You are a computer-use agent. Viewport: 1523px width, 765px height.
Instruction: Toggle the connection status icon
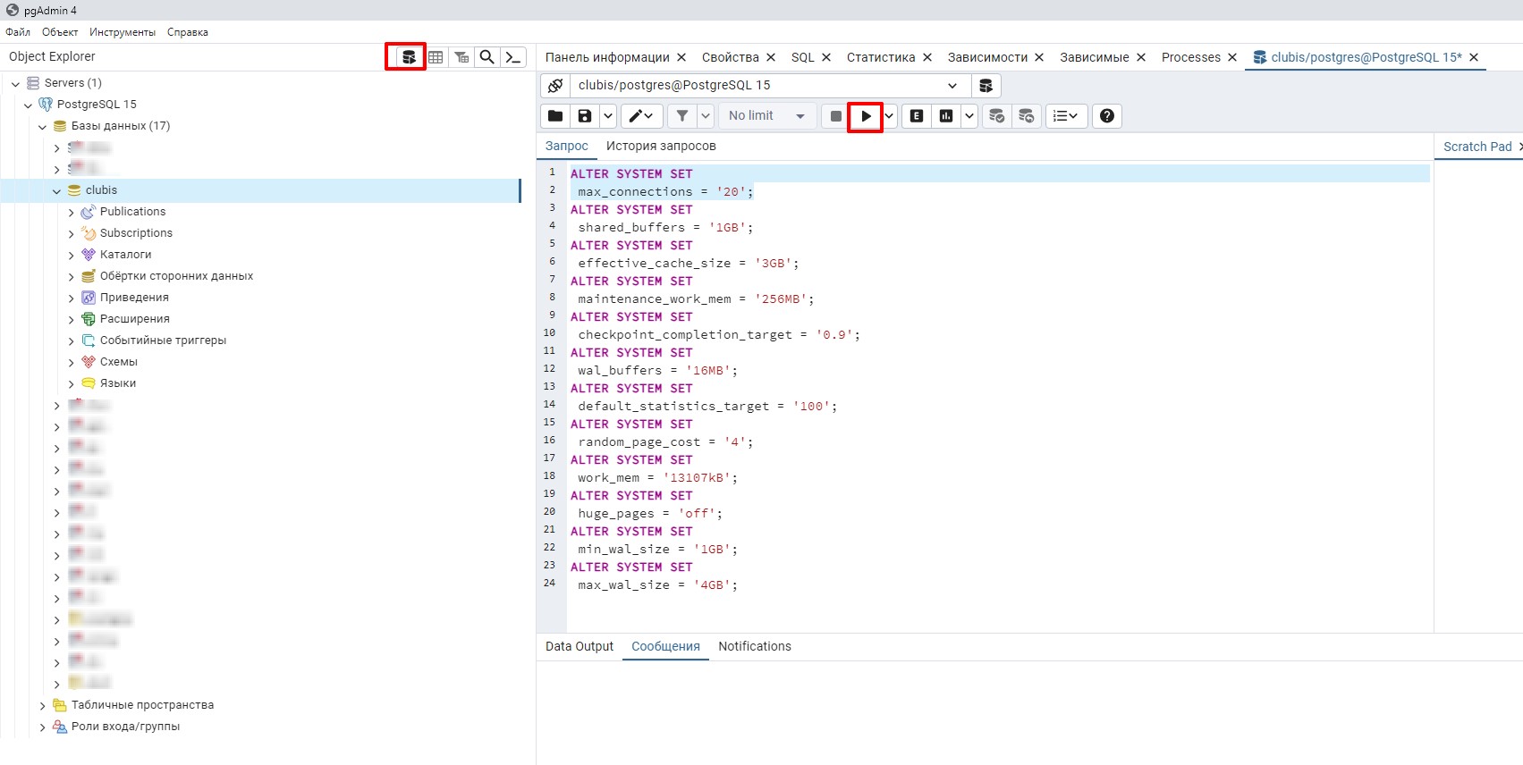(555, 86)
